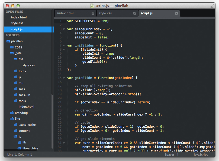Switch to the index.html tab
The image size is (219, 161).
(x=65, y=13)
